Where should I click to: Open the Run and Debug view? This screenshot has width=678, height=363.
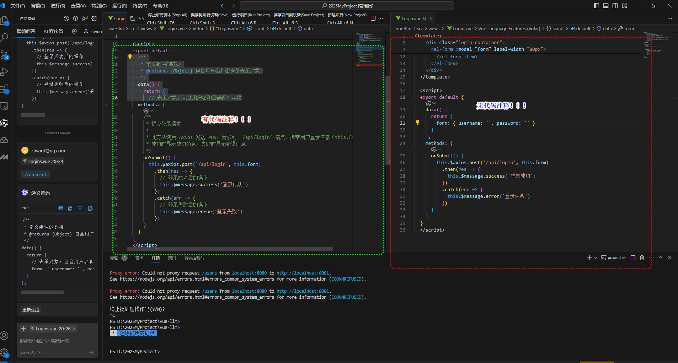[5, 71]
